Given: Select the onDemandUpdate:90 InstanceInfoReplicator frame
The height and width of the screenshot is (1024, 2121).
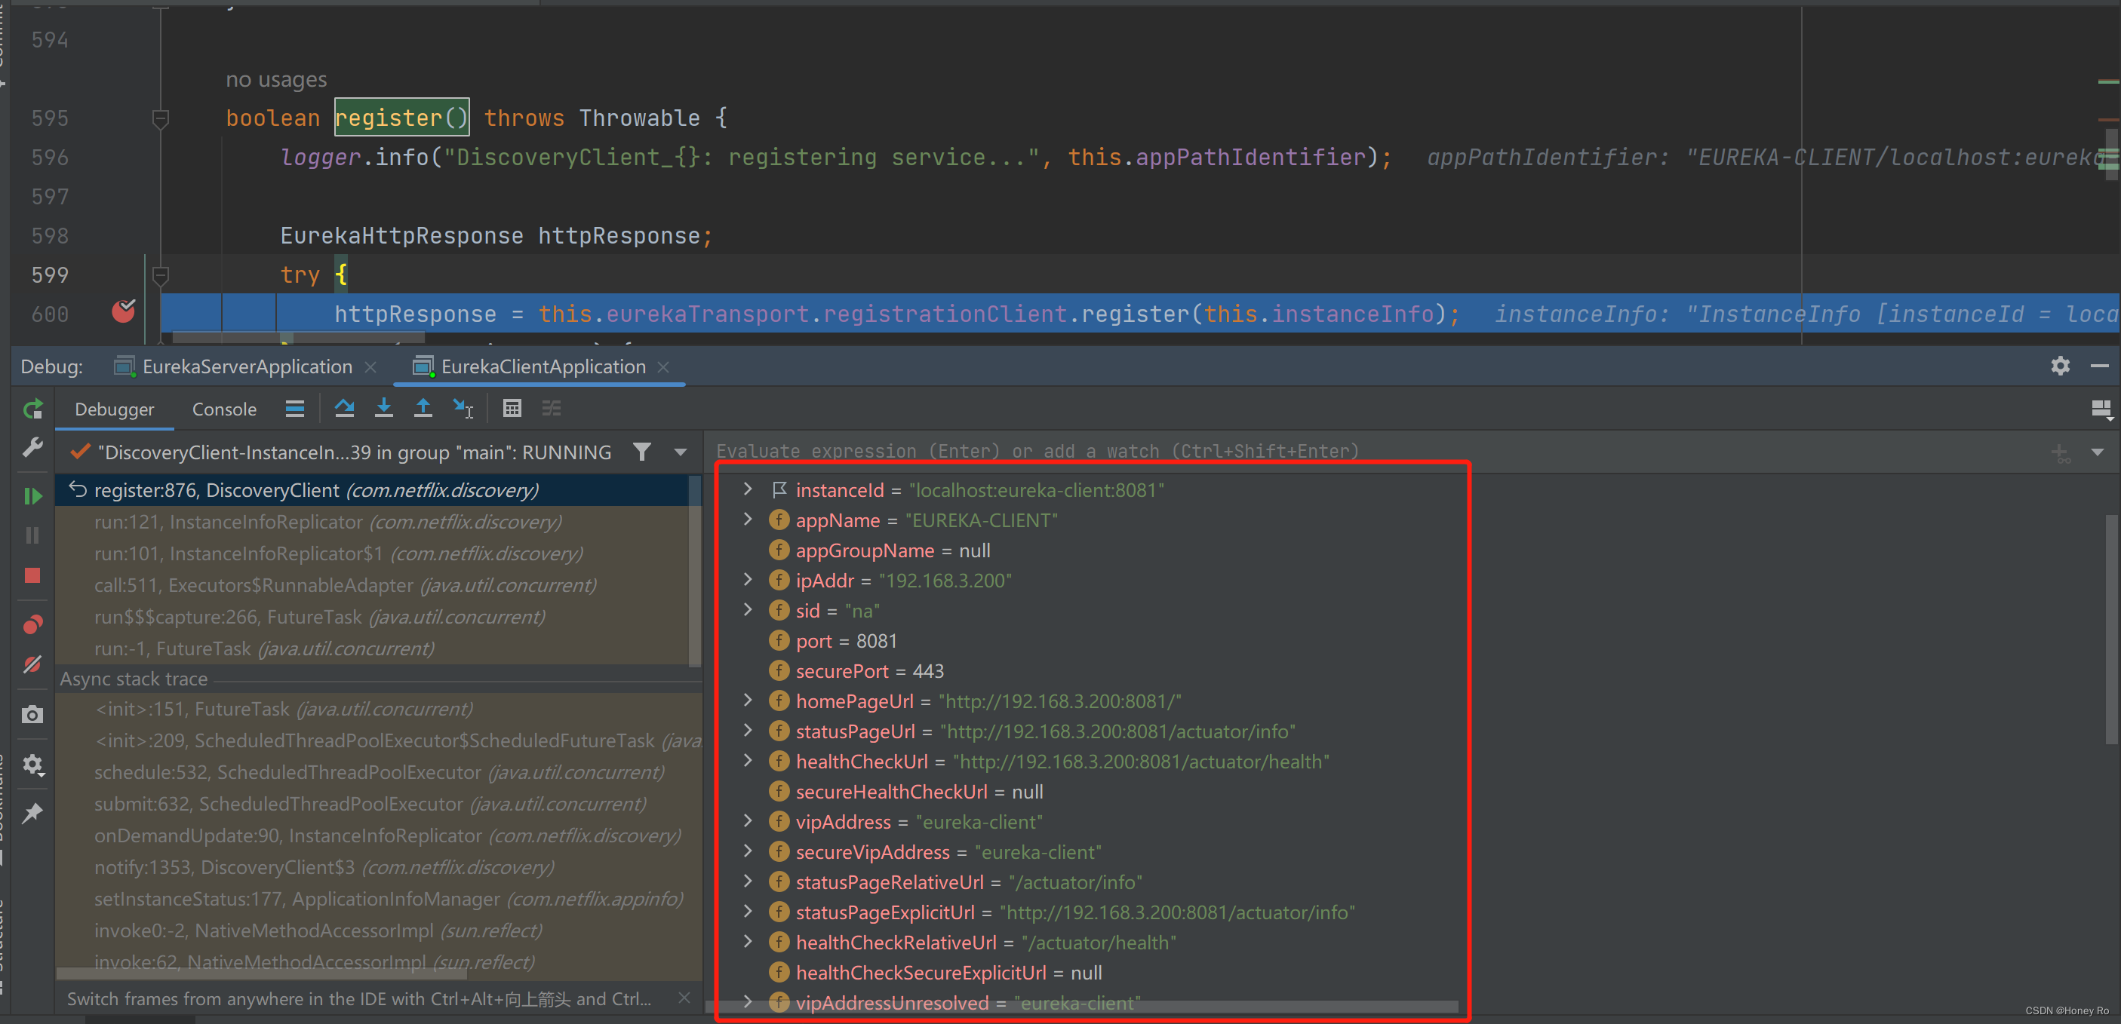Looking at the screenshot, I should pos(379,835).
